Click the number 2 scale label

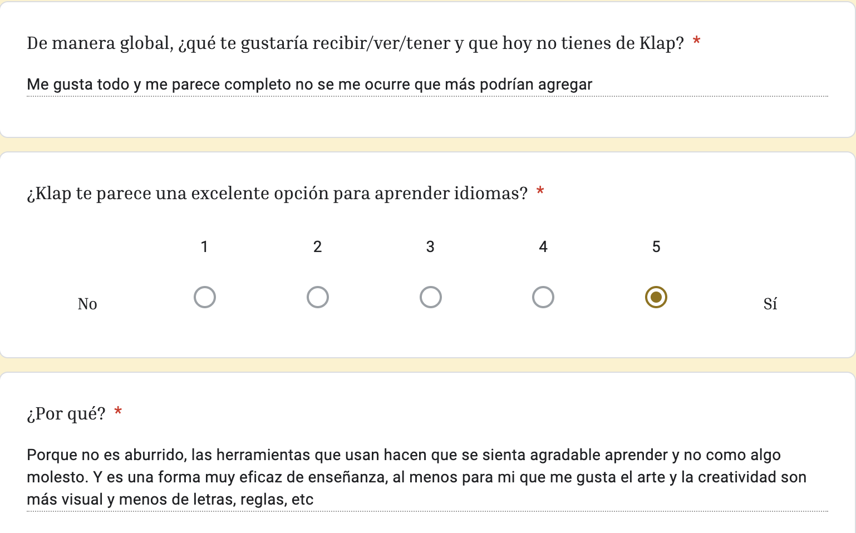[x=317, y=246]
